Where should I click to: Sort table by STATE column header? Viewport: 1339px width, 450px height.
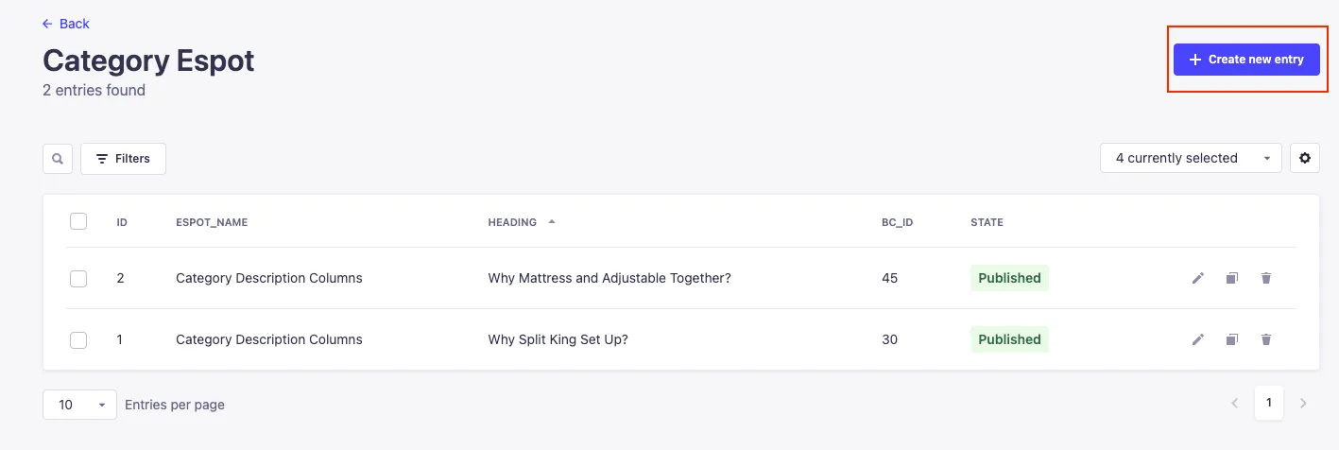(987, 222)
